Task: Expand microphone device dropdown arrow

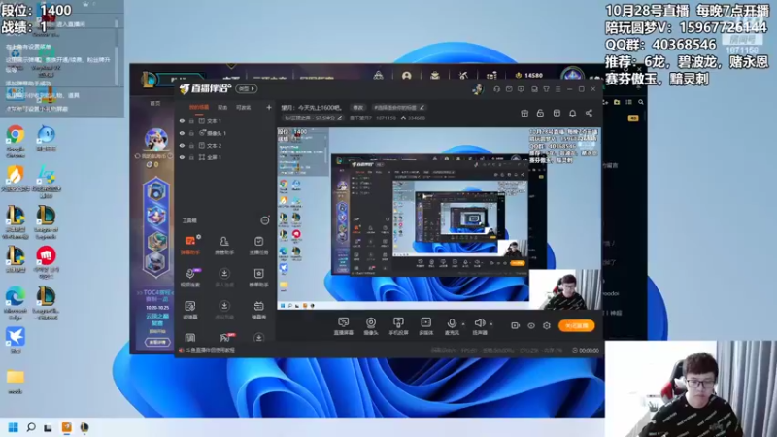Action: click(463, 324)
